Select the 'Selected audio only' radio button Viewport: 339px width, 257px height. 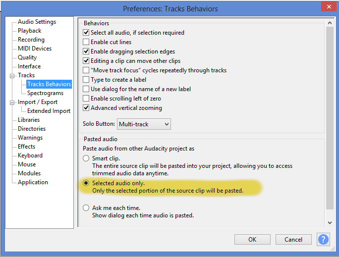(86, 183)
